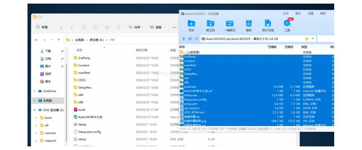362x150 pixels.
Task: Select 3rdParty folder in 360压缩 list
Action: click(x=256, y=57)
